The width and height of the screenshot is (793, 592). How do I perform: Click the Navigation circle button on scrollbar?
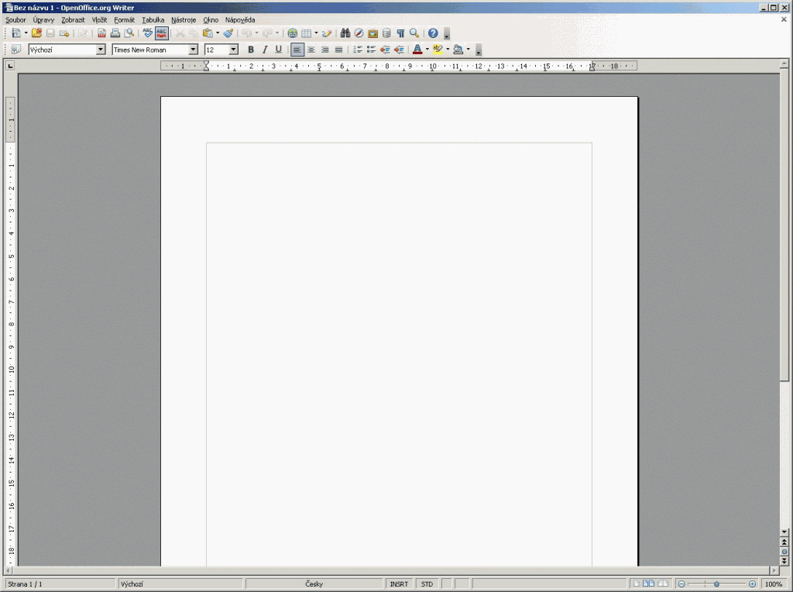(x=784, y=552)
